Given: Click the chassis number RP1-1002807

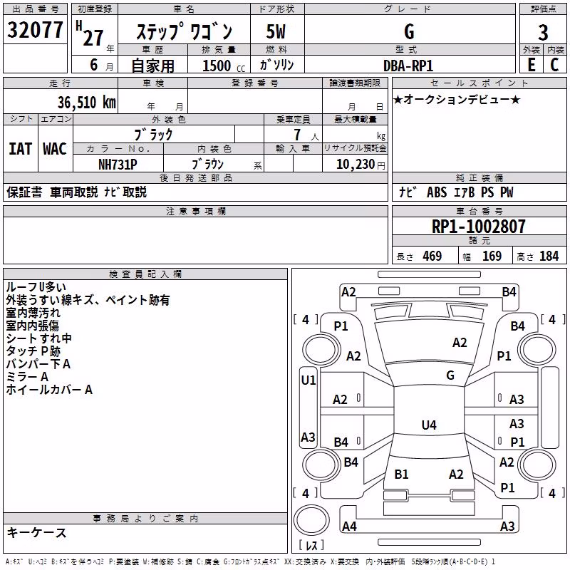Looking at the screenshot, I should point(478,227).
